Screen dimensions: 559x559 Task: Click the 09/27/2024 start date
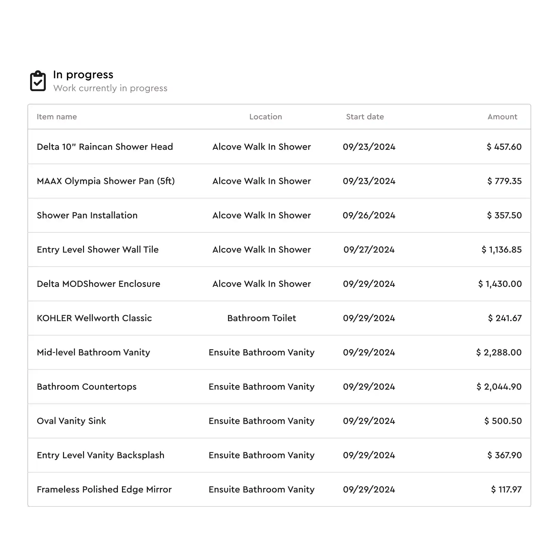pos(369,249)
